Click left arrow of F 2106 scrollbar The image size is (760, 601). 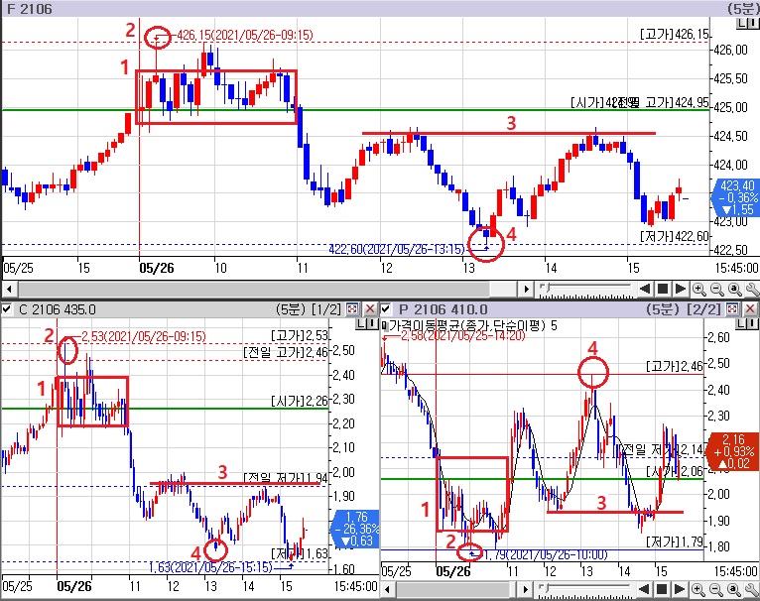click(x=9, y=290)
